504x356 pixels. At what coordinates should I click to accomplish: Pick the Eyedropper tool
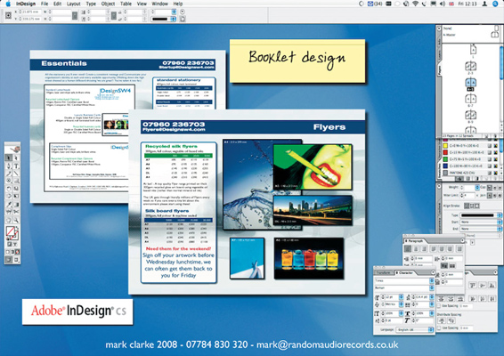click(9, 205)
